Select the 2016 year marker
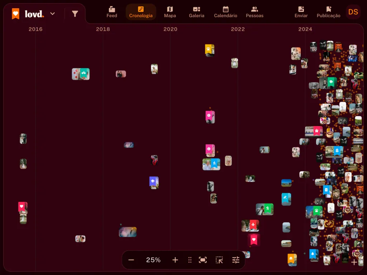Screen dimensions: 367x275 (x=35, y=29)
